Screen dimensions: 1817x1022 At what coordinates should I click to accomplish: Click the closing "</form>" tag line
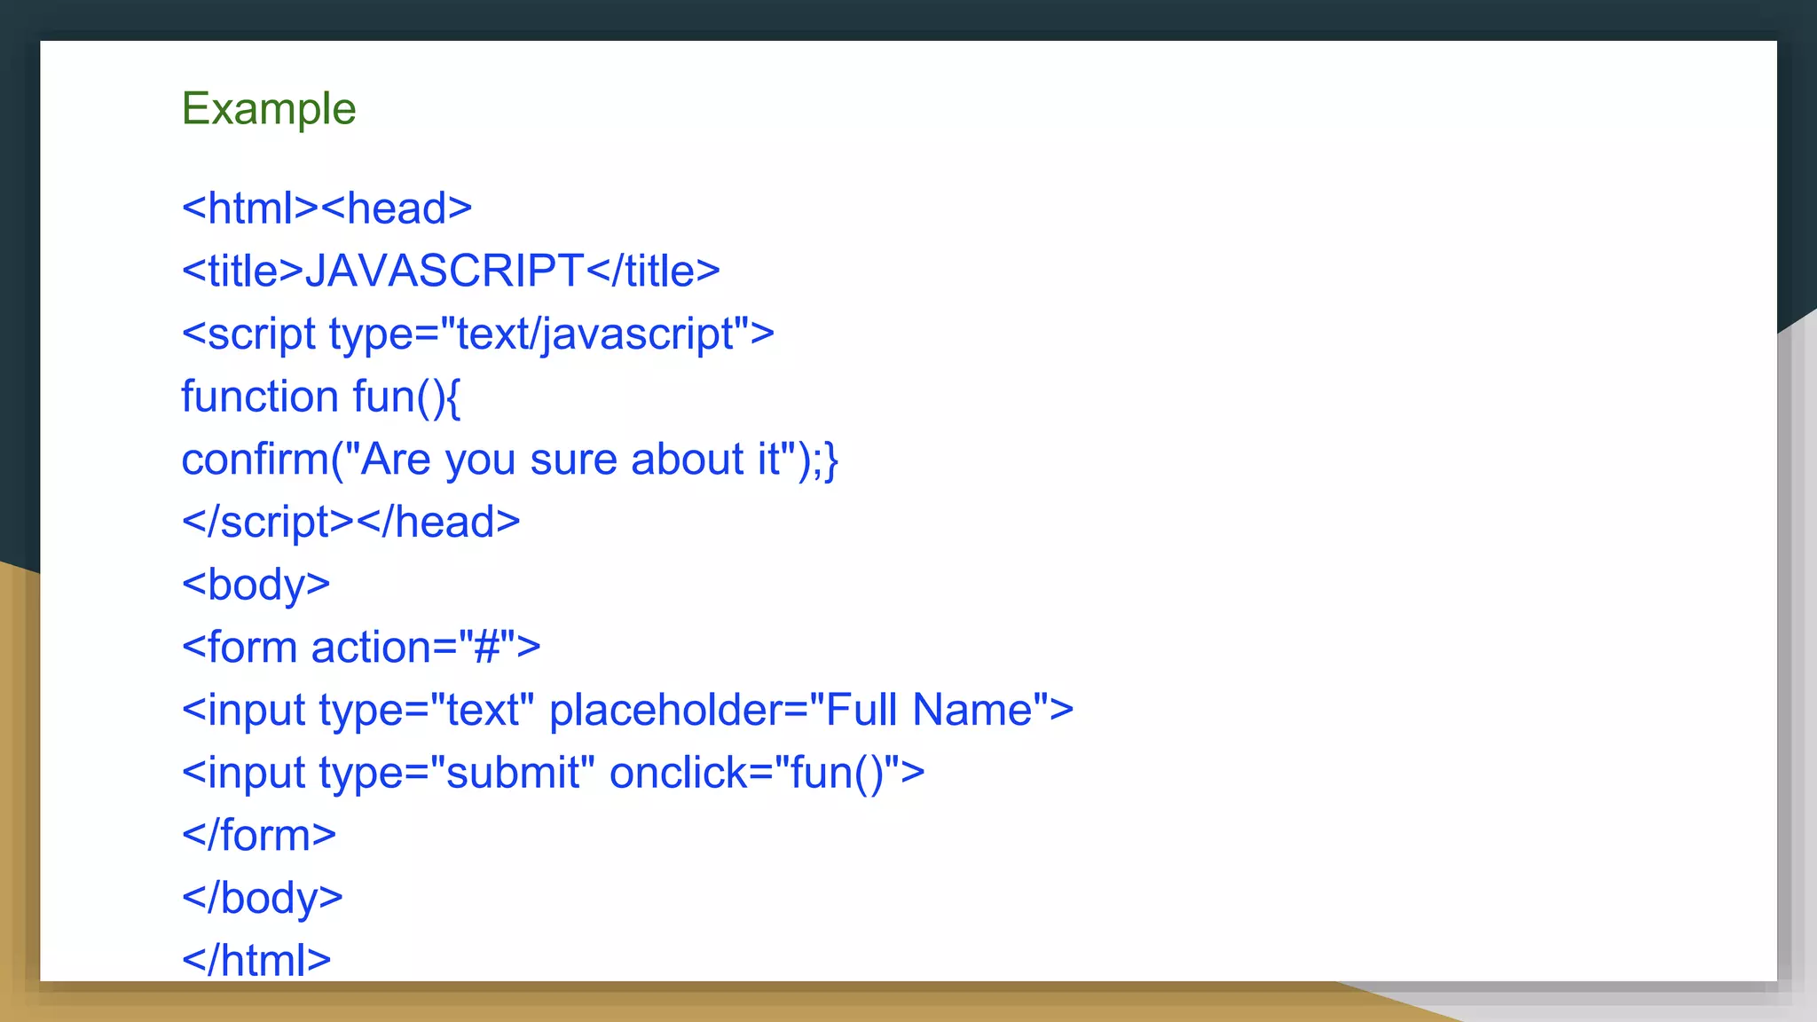point(259,836)
